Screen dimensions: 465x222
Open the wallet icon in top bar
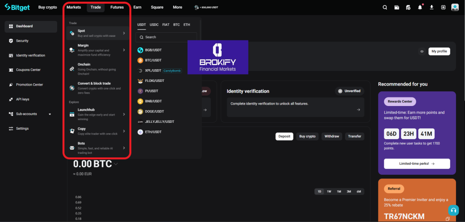pyautogui.click(x=396, y=7)
